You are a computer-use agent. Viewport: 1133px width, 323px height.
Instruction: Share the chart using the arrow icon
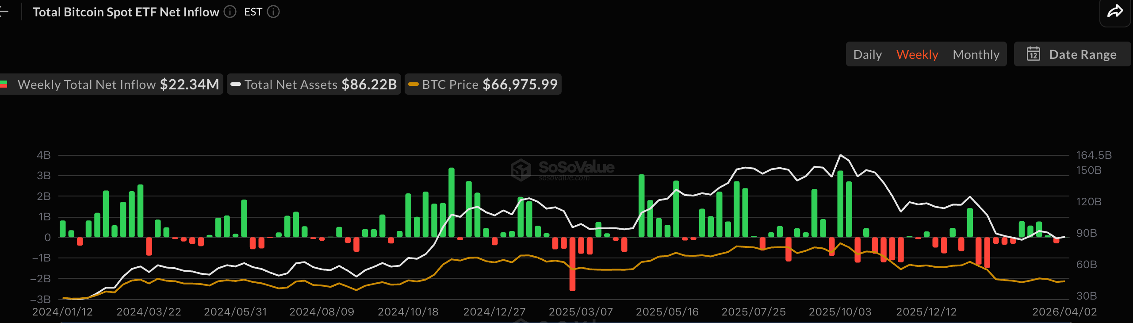click(x=1114, y=12)
